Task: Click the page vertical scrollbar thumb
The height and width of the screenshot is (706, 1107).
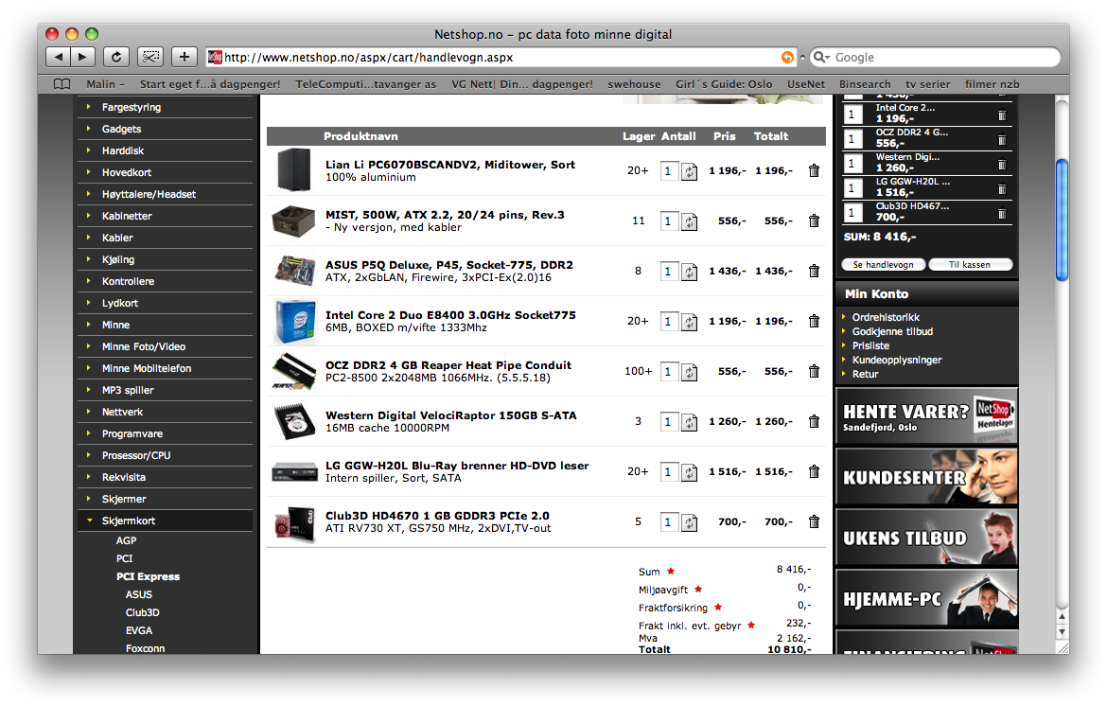Action: pos(1062,221)
